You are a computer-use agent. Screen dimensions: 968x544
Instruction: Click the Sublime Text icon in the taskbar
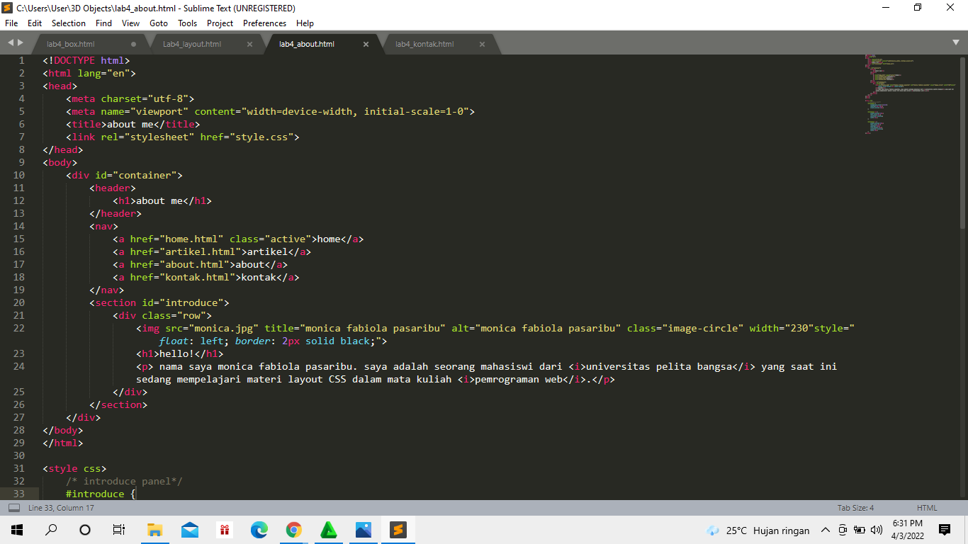pos(398,530)
